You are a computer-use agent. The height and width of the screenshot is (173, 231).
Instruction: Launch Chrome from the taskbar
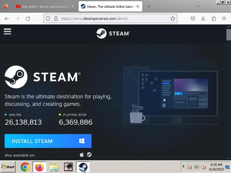click(25, 167)
